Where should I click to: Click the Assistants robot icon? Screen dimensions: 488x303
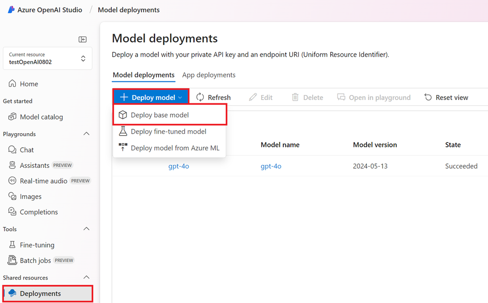tap(12, 165)
